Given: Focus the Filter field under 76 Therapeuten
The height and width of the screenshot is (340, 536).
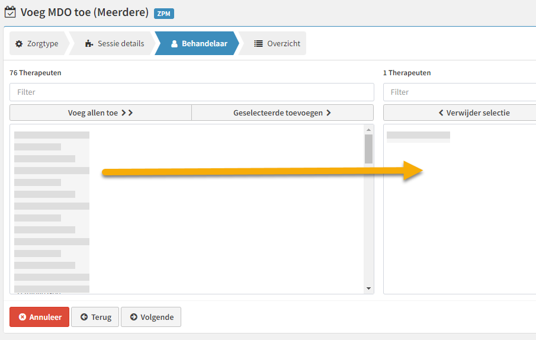Looking at the screenshot, I should tap(192, 92).
